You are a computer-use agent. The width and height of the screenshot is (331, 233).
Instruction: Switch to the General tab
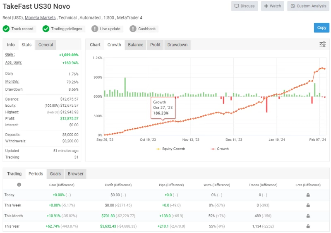pyautogui.click(x=46, y=45)
